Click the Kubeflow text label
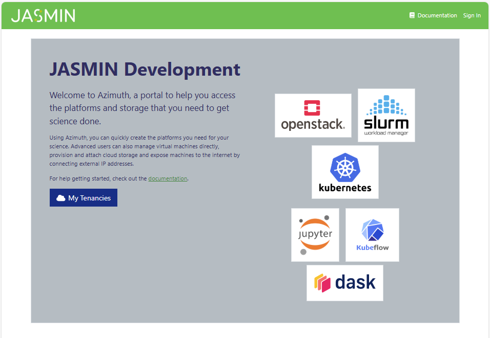This screenshot has height=338, width=490. [x=373, y=247]
